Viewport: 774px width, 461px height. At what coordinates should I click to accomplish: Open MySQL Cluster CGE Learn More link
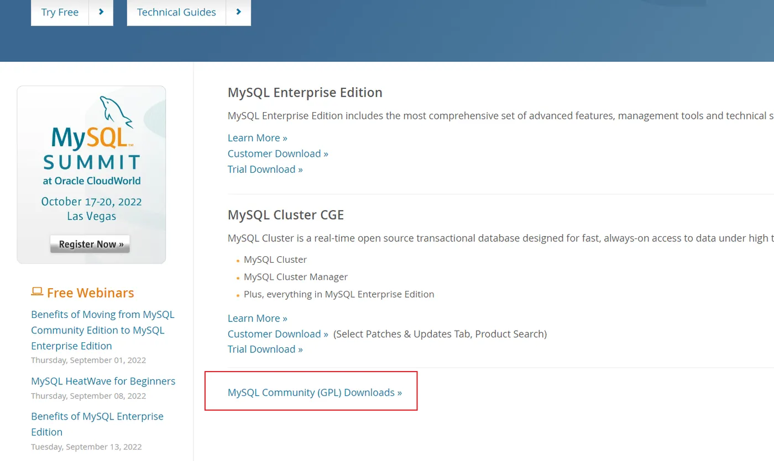257,318
